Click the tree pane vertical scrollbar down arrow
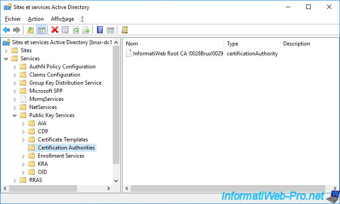This screenshot has width=340, height=204. [x=116, y=181]
